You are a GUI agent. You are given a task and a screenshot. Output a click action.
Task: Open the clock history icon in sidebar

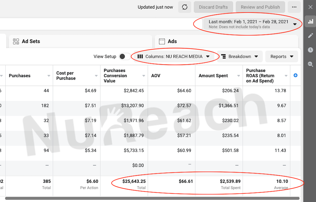pos(310,50)
